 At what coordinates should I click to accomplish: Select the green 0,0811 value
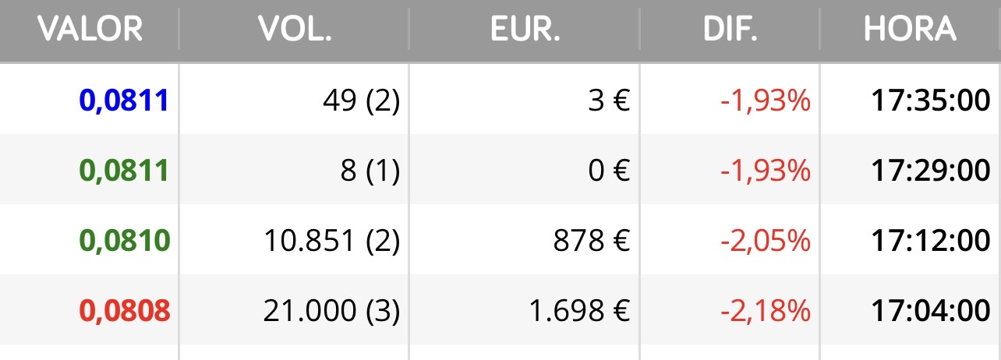[125, 171]
